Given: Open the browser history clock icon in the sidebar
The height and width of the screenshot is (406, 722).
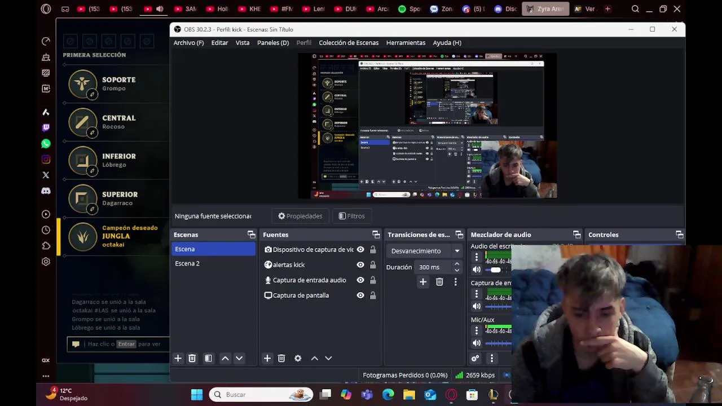Looking at the screenshot, I should pos(46,230).
